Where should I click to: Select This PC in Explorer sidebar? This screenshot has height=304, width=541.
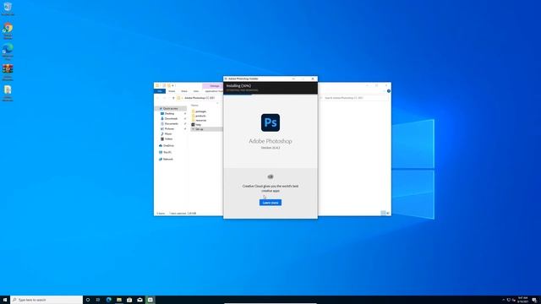click(167, 152)
